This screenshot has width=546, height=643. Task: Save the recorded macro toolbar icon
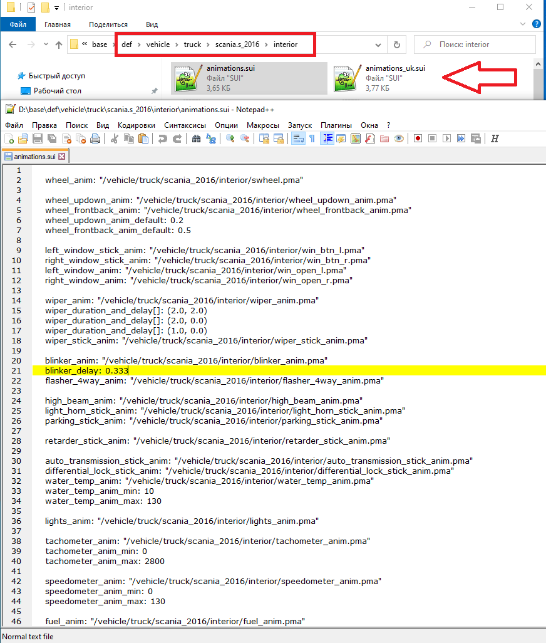pos(475,139)
